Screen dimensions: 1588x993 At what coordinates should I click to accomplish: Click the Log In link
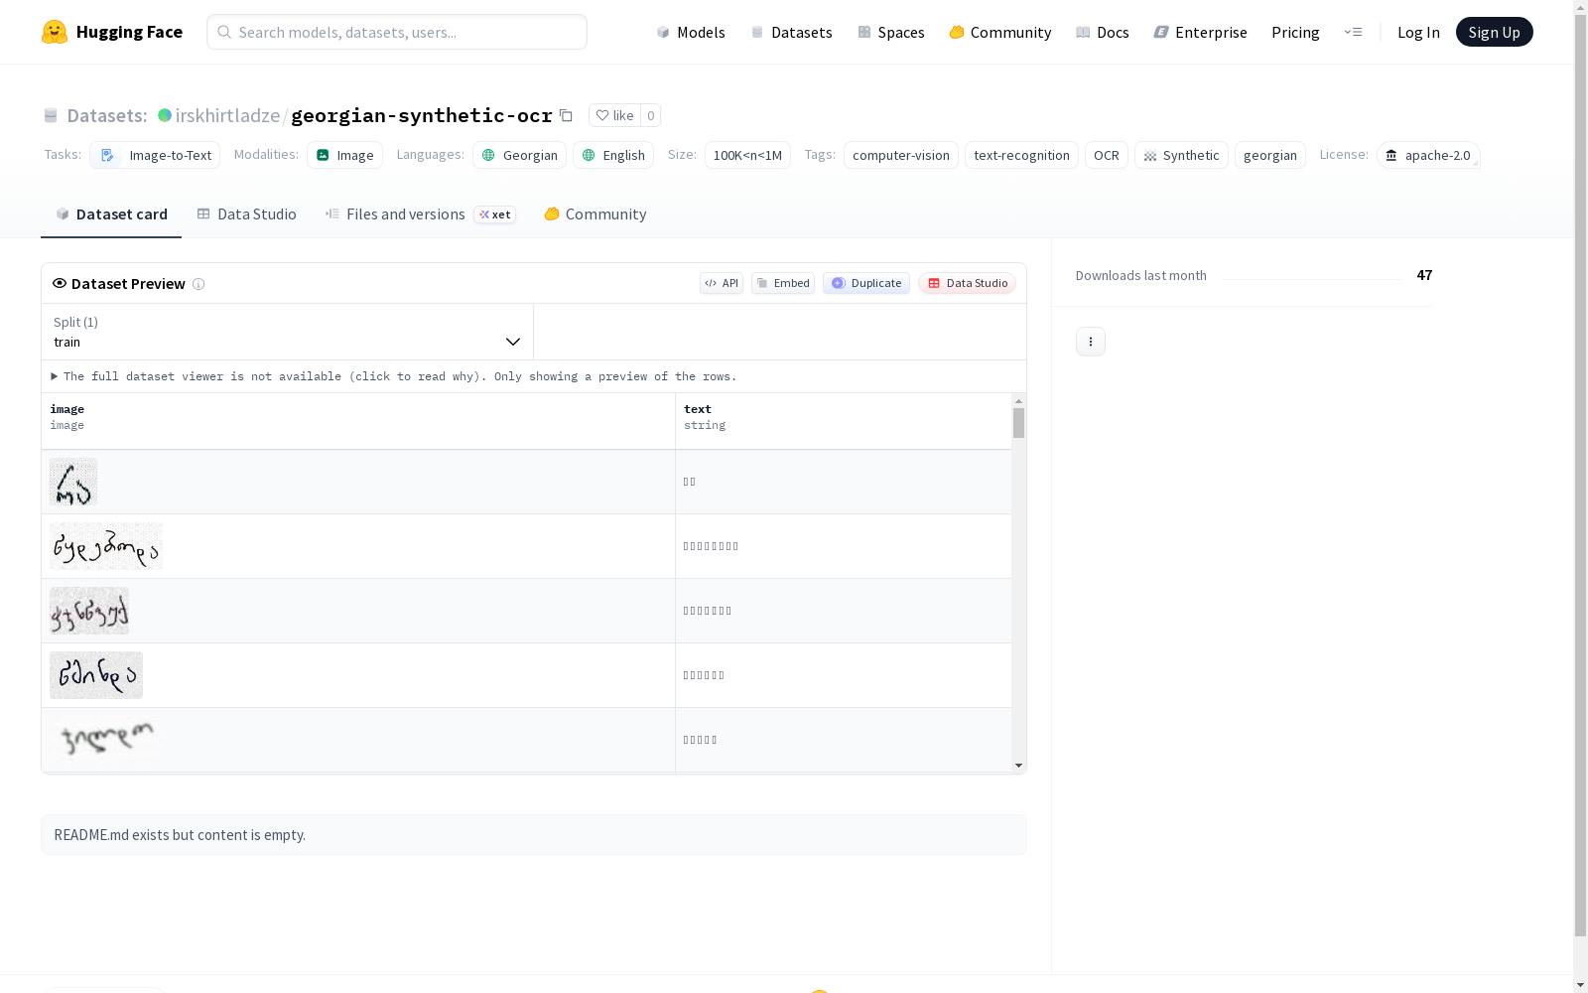tap(1418, 32)
